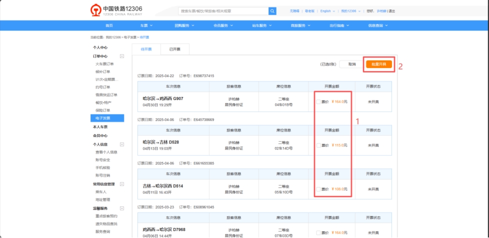Open 本人车票 in the sidebar
Image resolution: width=489 pixels, height=238 pixels.
click(100, 127)
